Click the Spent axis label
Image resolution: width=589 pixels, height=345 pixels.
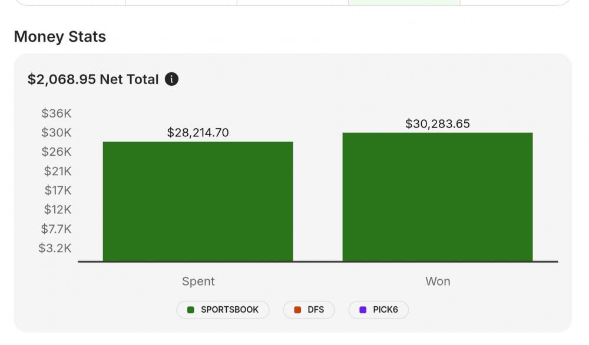point(198,282)
